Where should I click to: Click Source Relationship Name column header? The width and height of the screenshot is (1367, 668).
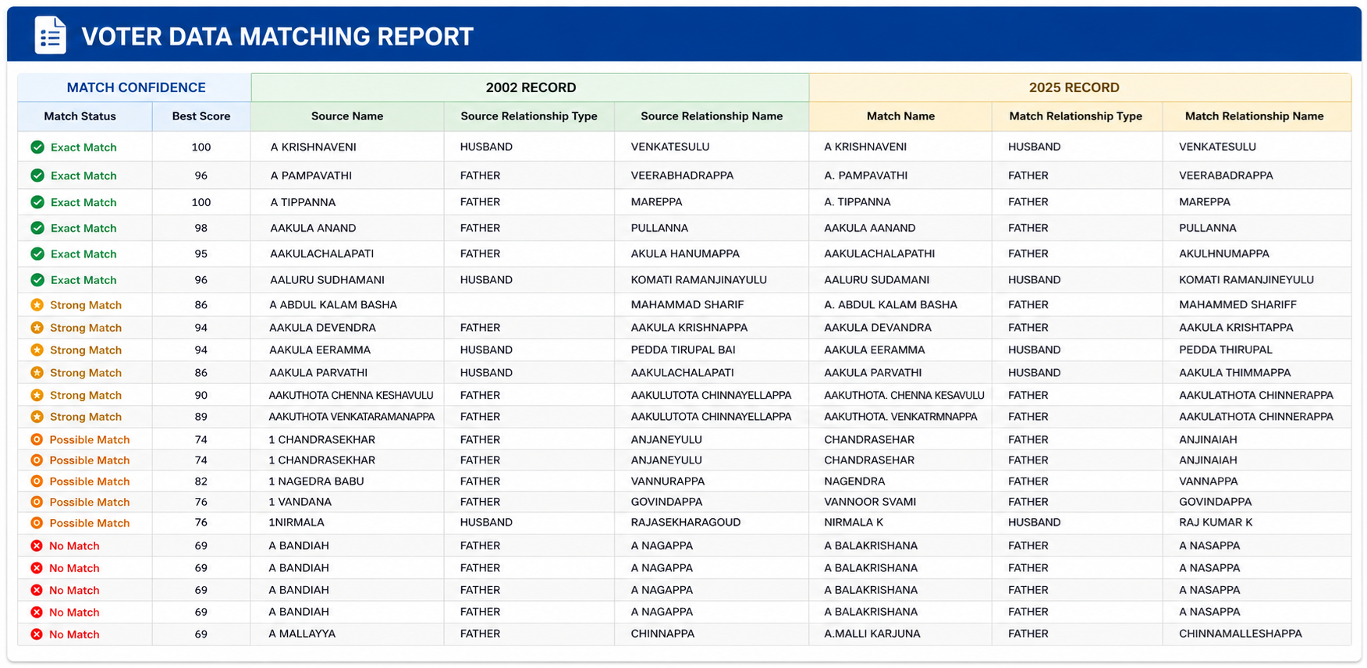pyautogui.click(x=712, y=116)
